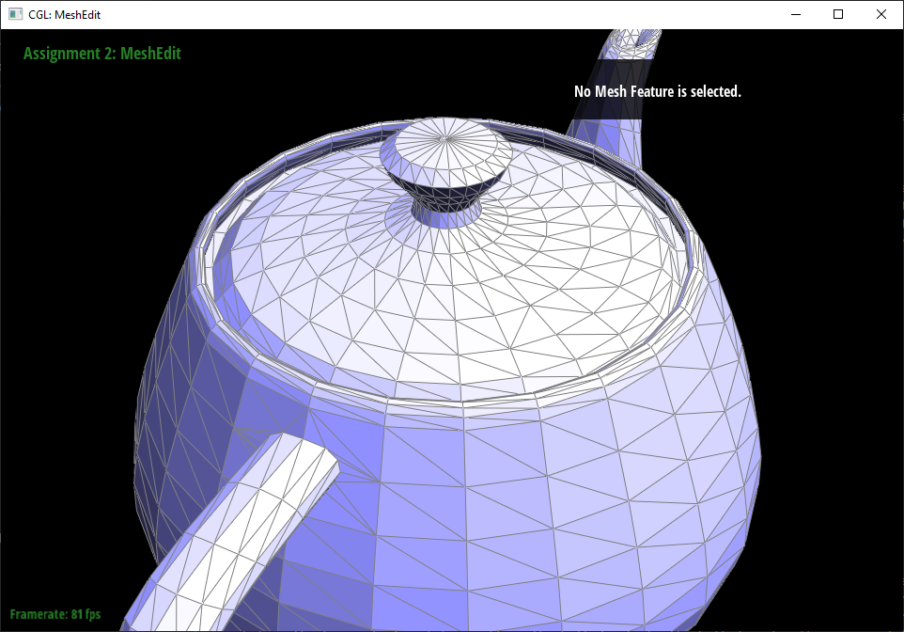Close the MeshEdit window
This screenshot has width=904, height=632.
click(x=881, y=14)
